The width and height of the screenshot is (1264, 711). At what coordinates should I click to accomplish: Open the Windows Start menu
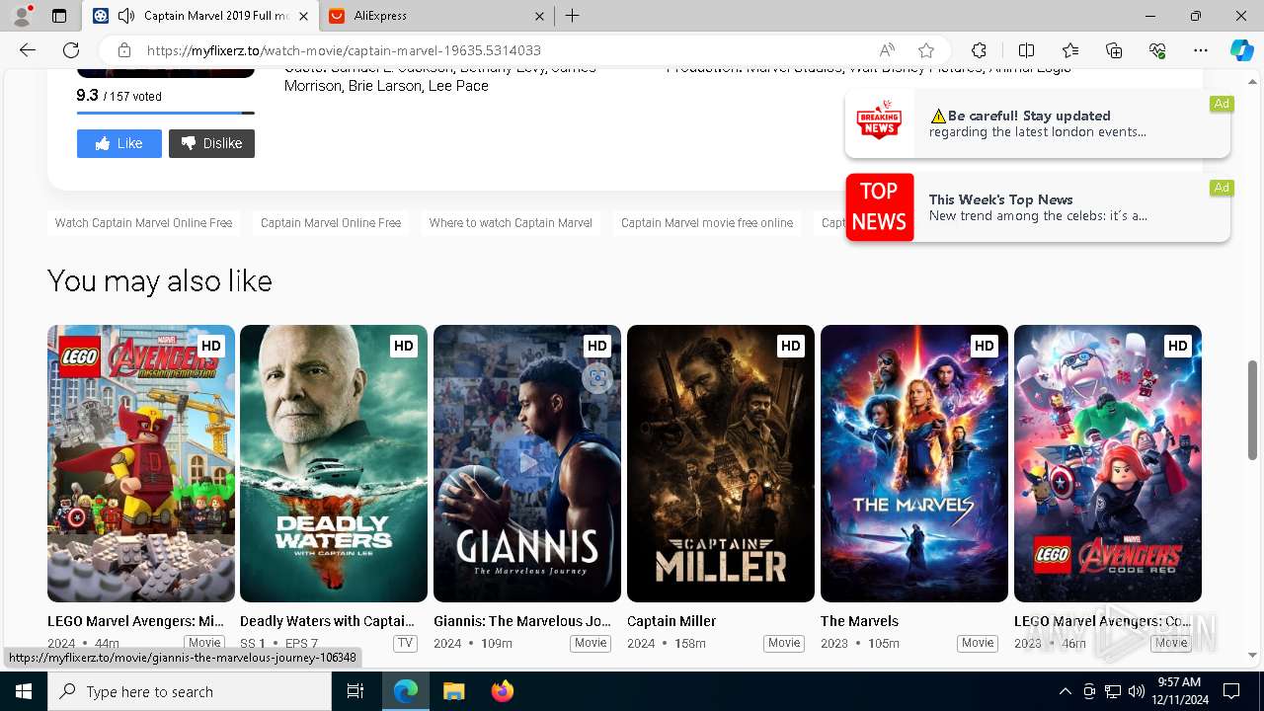tap(24, 691)
